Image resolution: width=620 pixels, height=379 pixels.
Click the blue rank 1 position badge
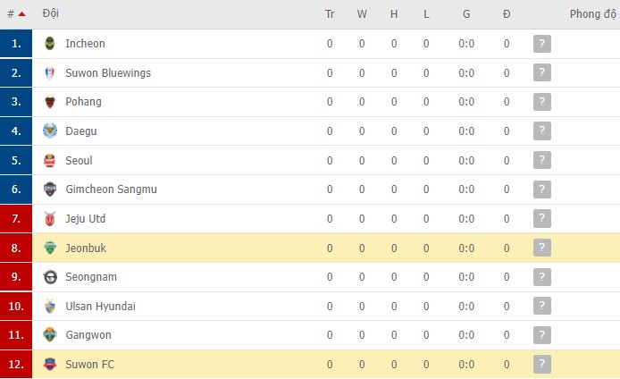click(16, 44)
